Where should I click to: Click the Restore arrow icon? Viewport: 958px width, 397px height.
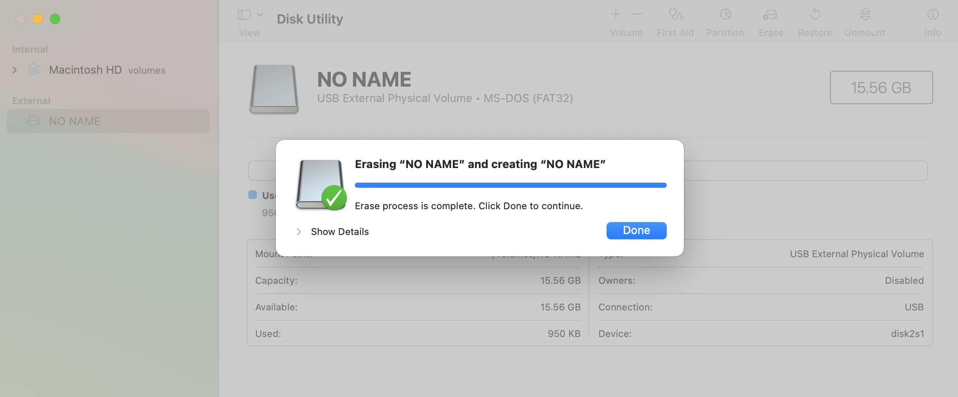[x=815, y=15]
